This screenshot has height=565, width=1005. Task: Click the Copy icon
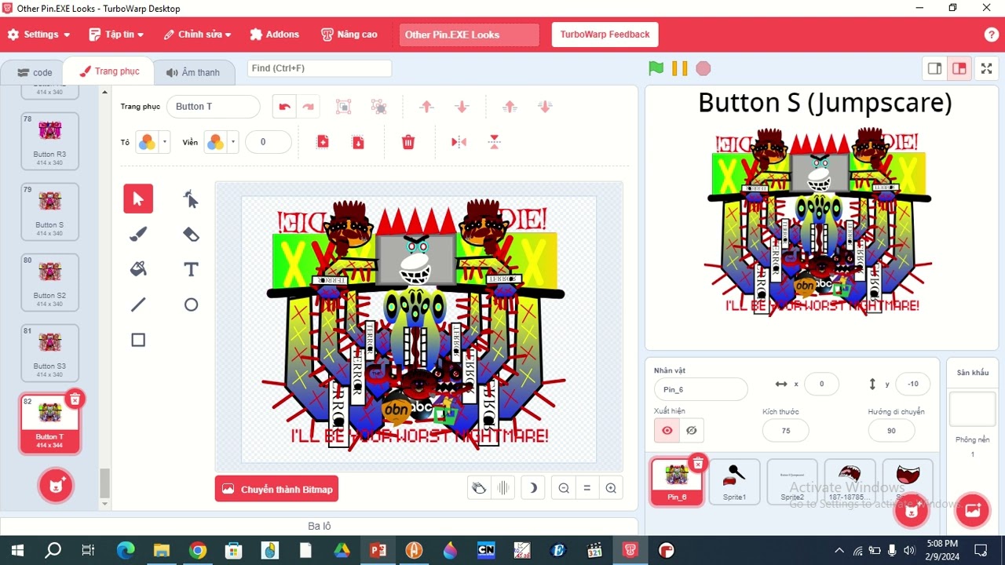pyautogui.click(x=323, y=142)
